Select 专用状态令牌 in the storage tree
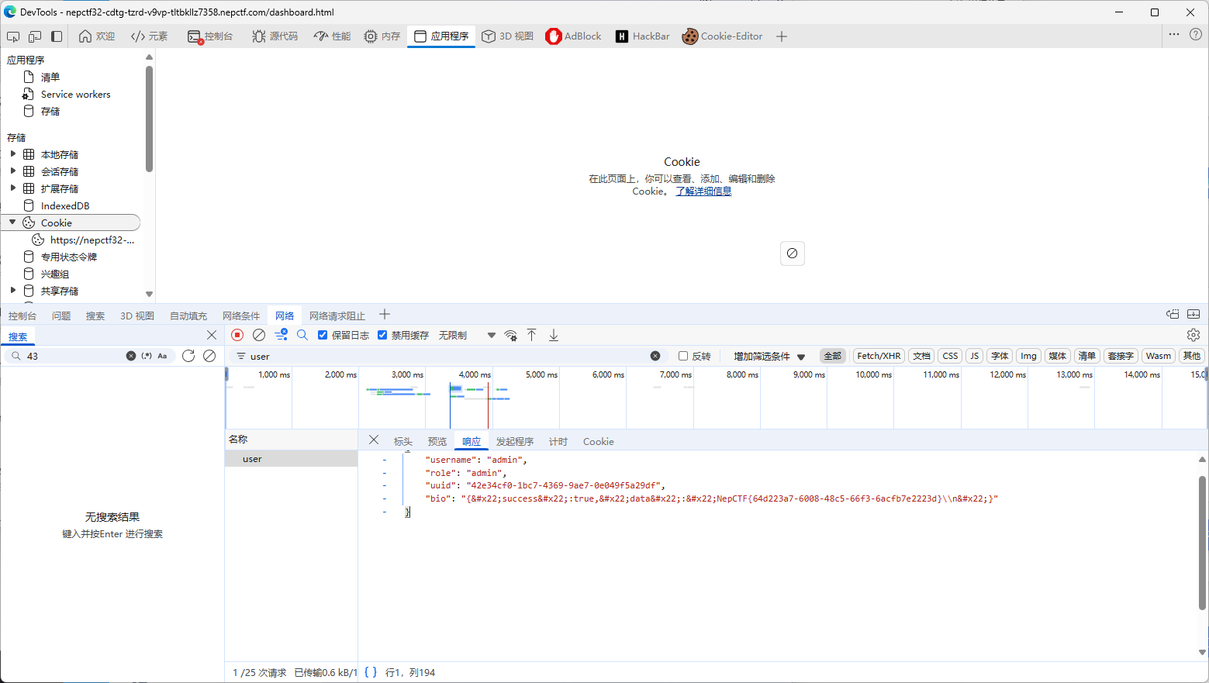The width and height of the screenshot is (1209, 683). click(68, 257)
